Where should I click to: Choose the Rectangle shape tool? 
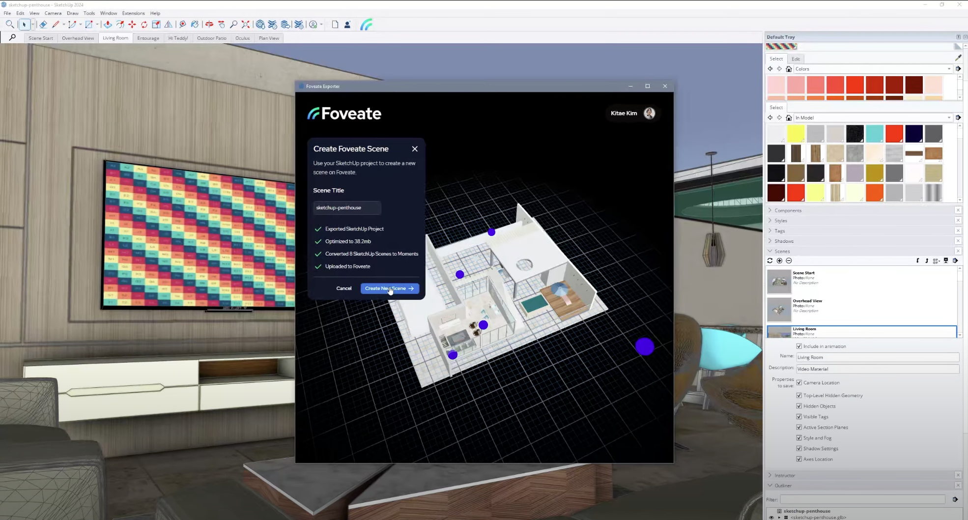pos(89,25)
